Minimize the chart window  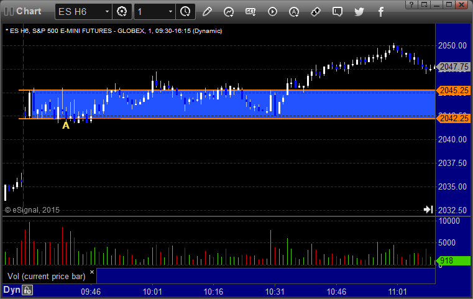pos(437,4)
